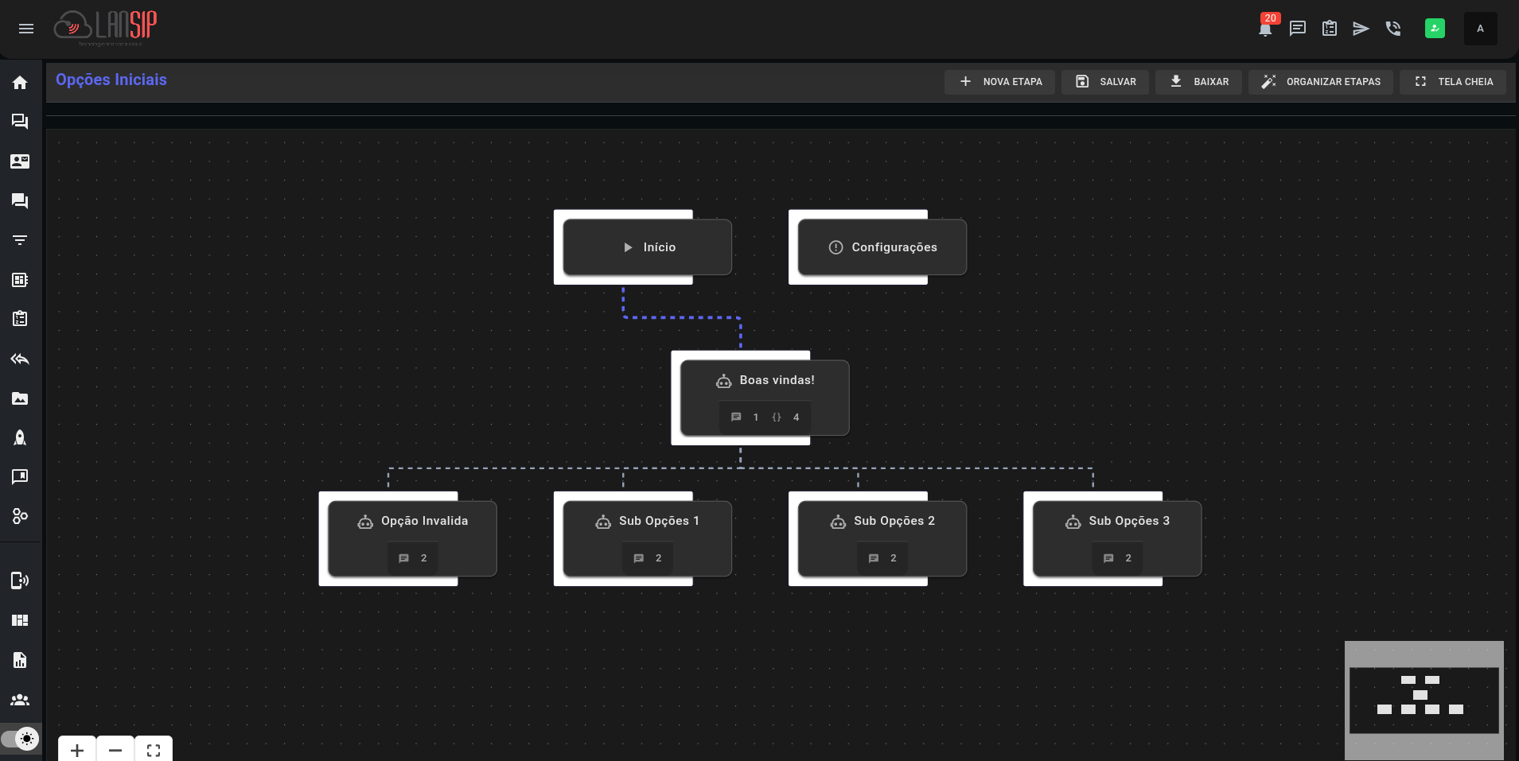Click the rocket icon in sidebar
1519x761 pixels.
20,437
